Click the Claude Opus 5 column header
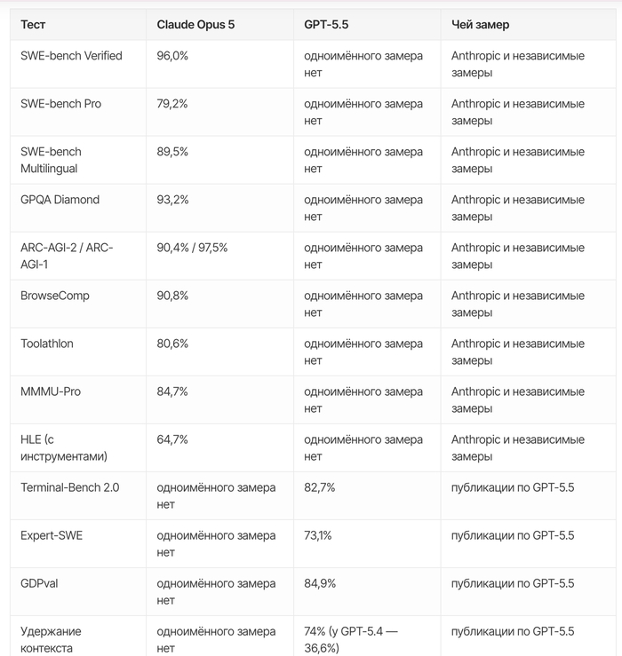The width and height of the screenshot is (622, 656). click(195, 25)
